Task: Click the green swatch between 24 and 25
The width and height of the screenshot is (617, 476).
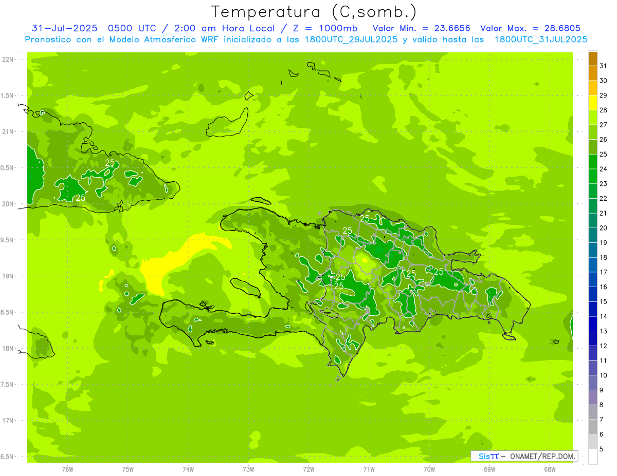Action: click(x=593, y=162)
